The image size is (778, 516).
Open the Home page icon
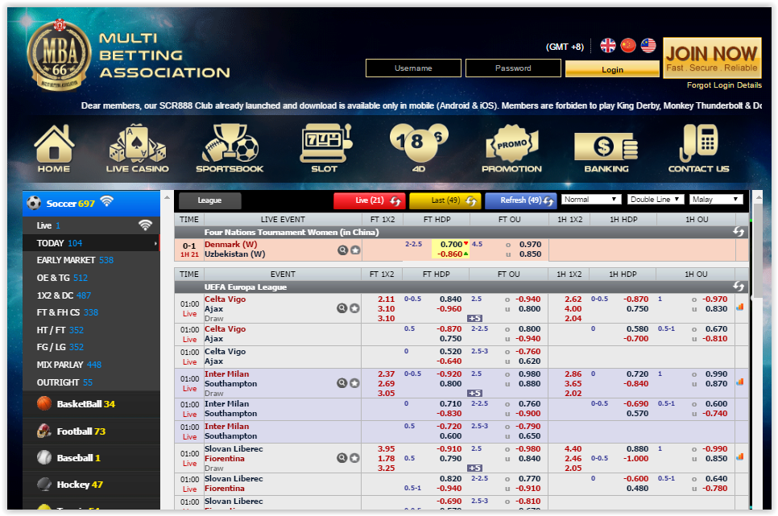click(54, 148)
